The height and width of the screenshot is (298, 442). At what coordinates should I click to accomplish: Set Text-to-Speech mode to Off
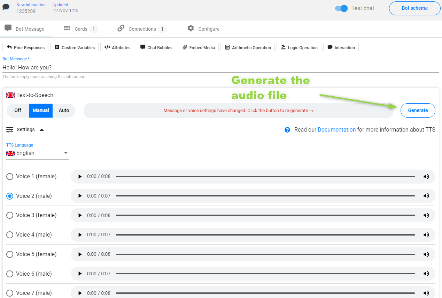point(18,110)
